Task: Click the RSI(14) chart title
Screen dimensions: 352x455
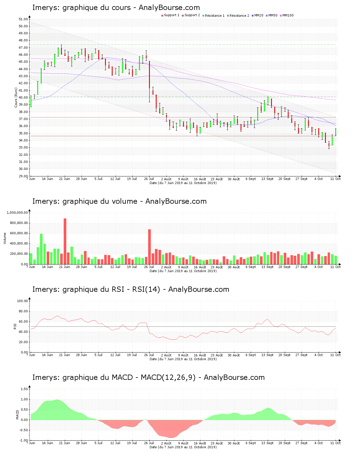Action: [131, 289]
